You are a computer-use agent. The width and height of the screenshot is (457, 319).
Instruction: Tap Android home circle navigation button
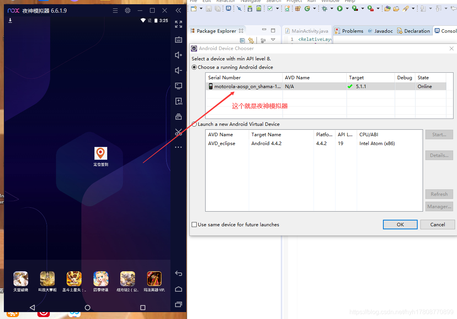tap(88, 307)
